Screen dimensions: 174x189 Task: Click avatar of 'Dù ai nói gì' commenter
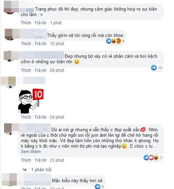pyautogui.click(x=10, y=129)
